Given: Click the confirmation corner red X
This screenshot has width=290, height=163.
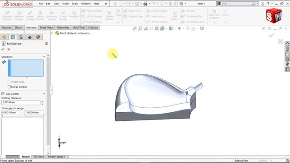Looking at the screenshot, I should (x=280, y=41).
